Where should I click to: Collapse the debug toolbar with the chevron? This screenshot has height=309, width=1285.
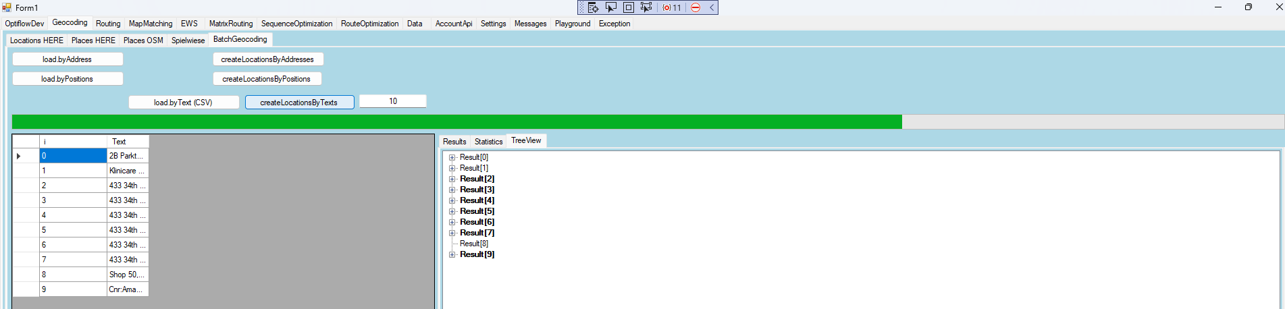[x=712, y=7]
